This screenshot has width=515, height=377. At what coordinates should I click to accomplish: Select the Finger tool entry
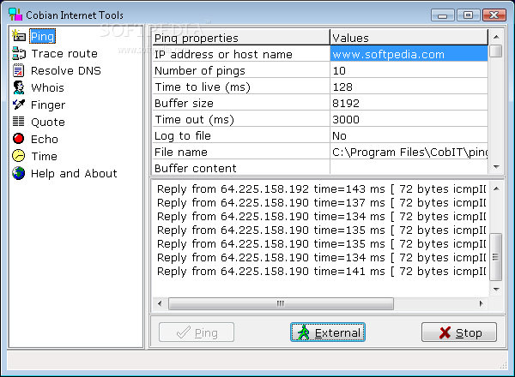(x=48, y=105)
